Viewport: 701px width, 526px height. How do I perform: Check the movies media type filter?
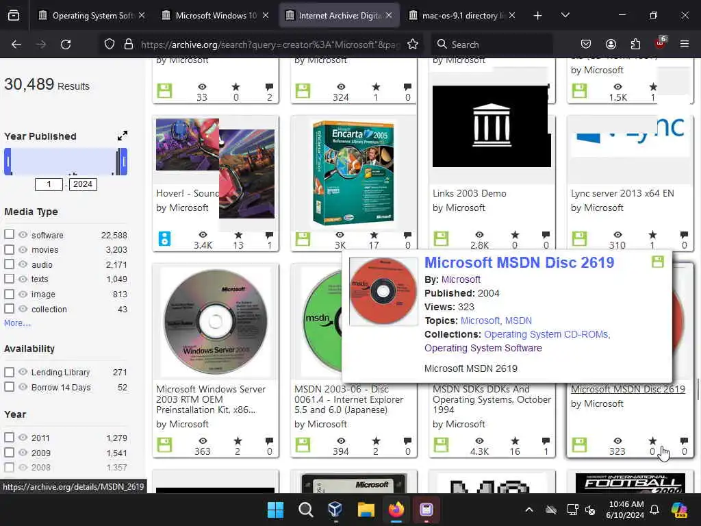[x=9, y=249]
